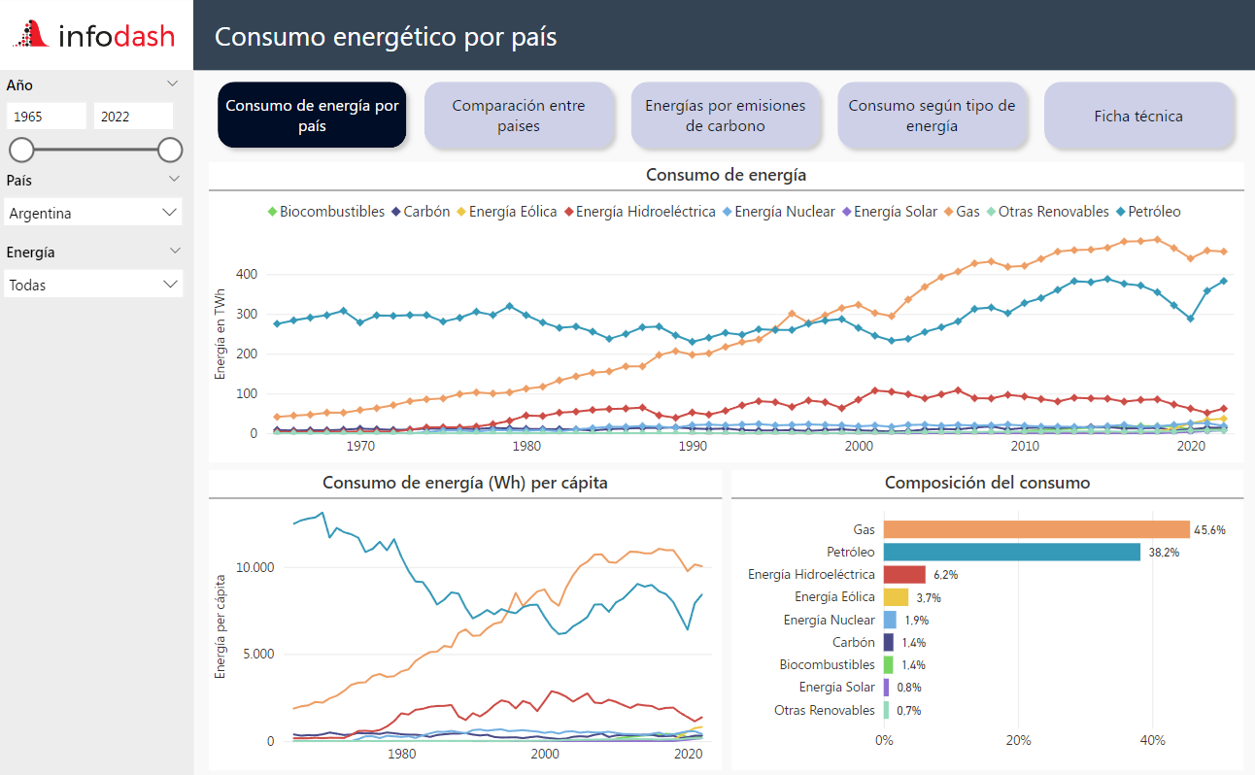Click the Energía Eólica composition bar
This screenshot has width=1255, height=775.
[x=896, y=597]
